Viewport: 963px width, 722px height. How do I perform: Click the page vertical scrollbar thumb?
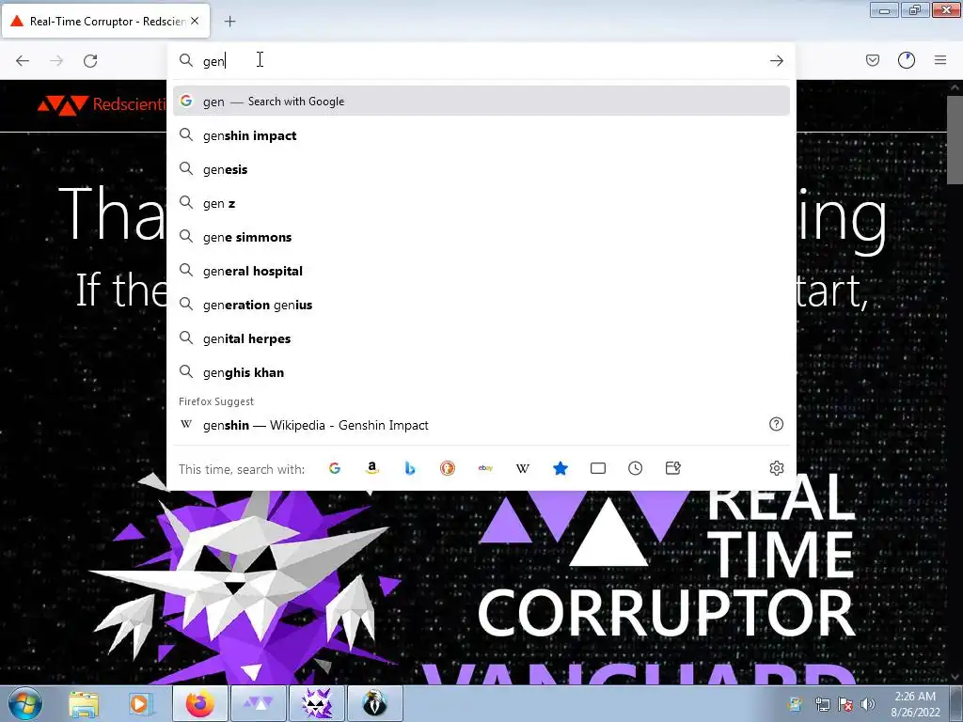coord(955,139)
